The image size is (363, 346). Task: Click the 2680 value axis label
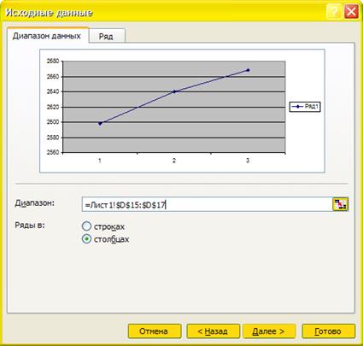(x=53, y=62)
